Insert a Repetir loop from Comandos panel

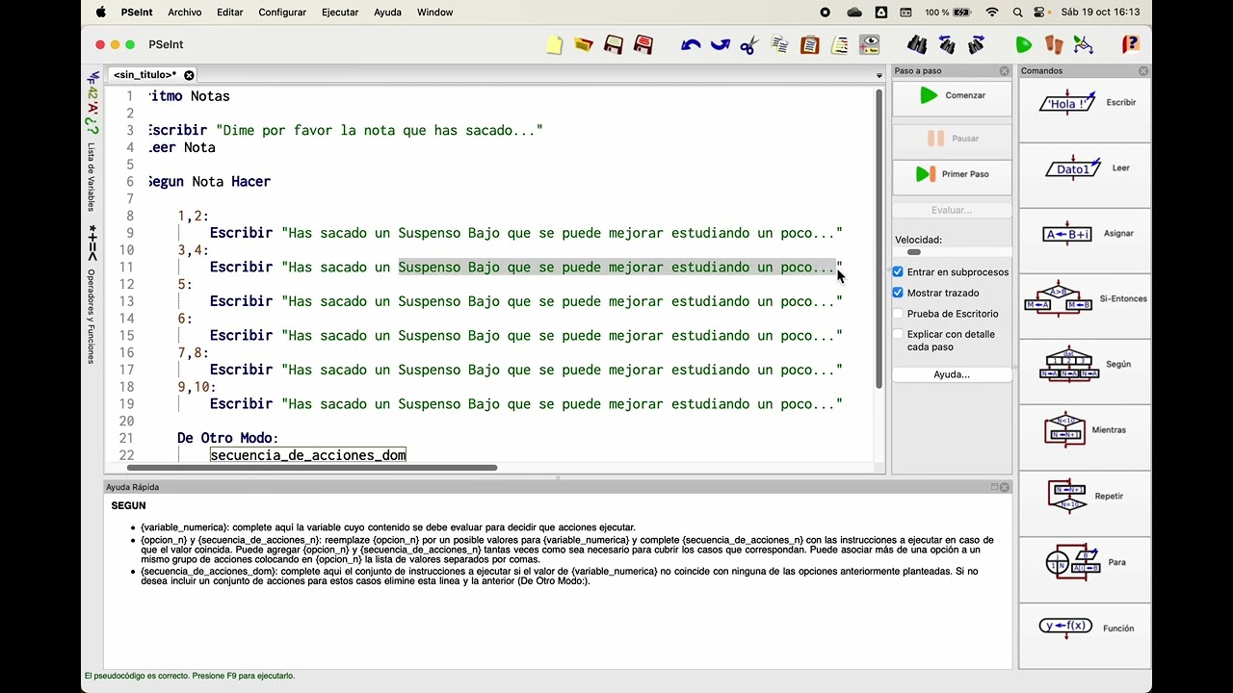(x=1086, y=497)
